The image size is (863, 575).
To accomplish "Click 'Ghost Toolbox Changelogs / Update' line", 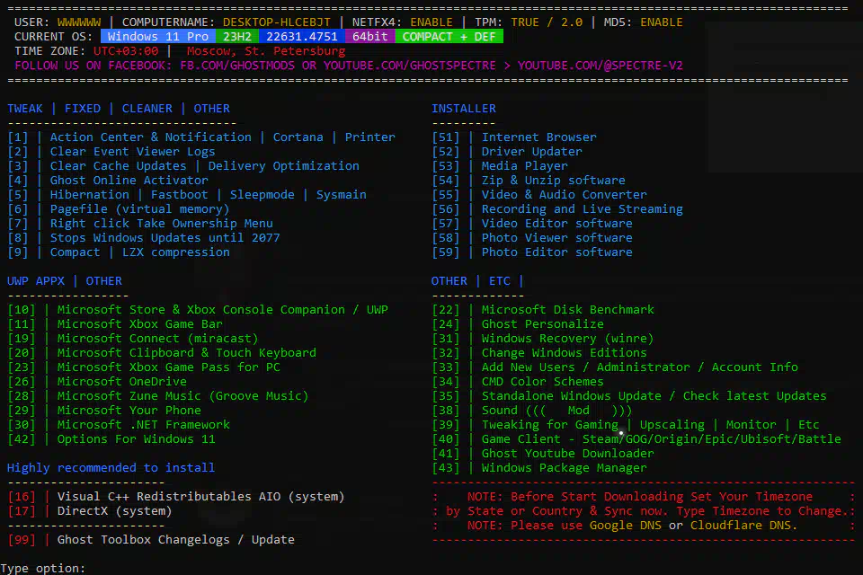I will point(151,539).
